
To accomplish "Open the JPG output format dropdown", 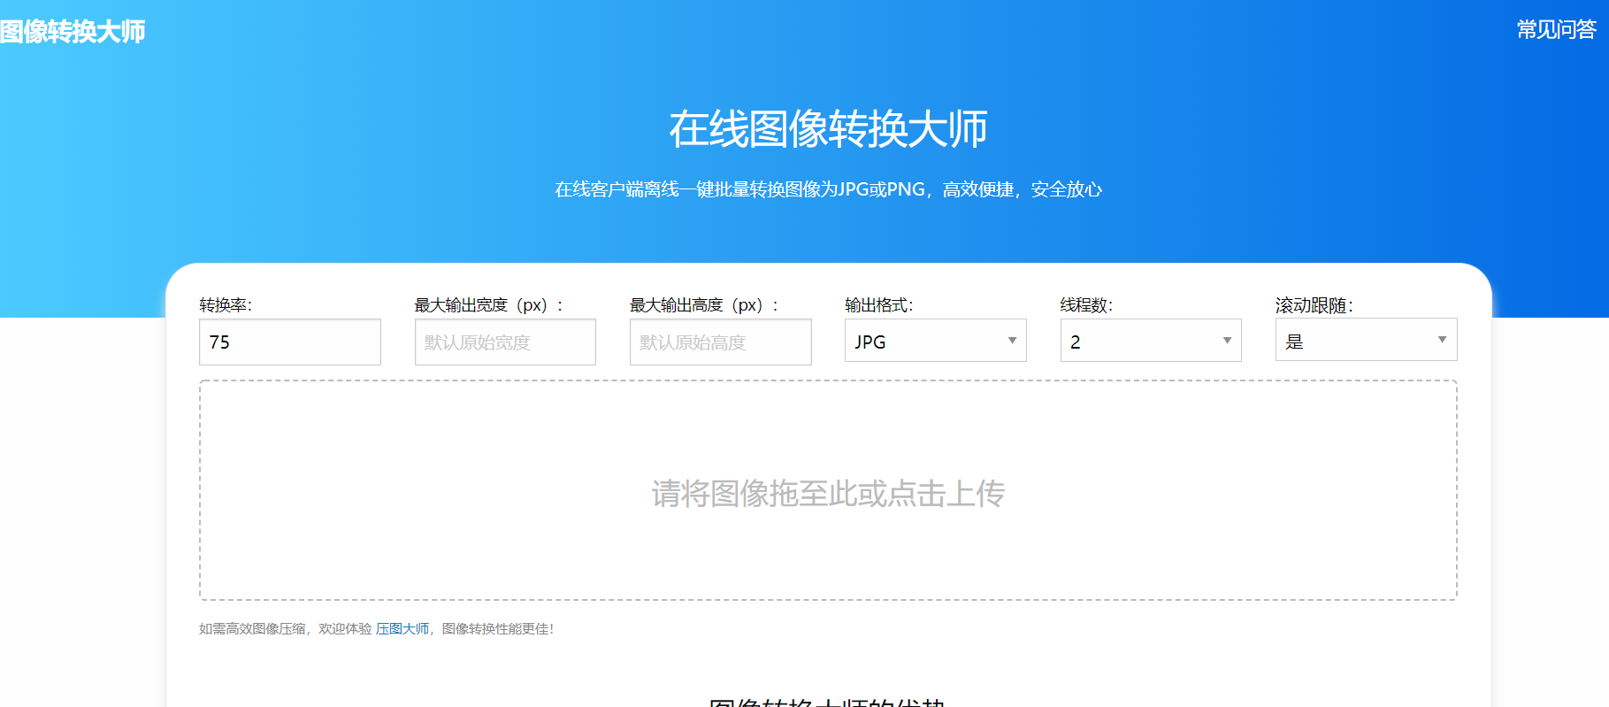I will [x=935, y=342].
